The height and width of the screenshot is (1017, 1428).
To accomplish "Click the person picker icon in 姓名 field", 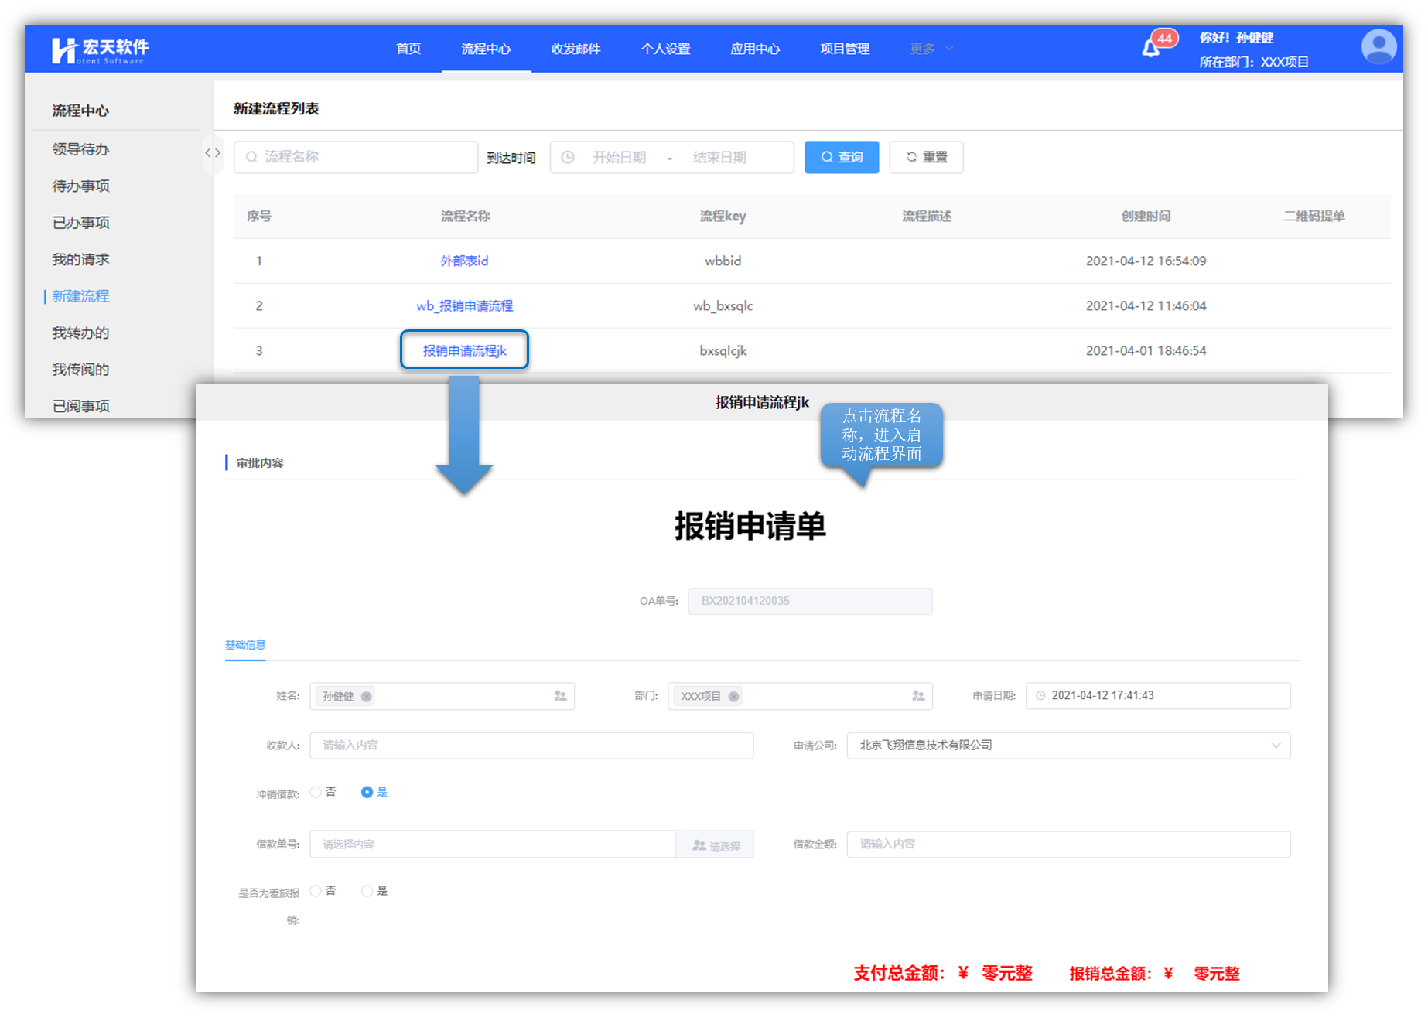I will point(560,696).
